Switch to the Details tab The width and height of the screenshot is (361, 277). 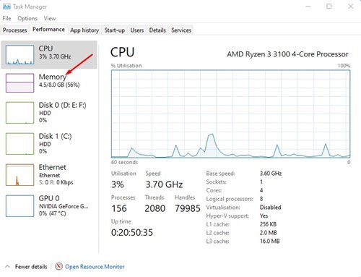(157, 30)
